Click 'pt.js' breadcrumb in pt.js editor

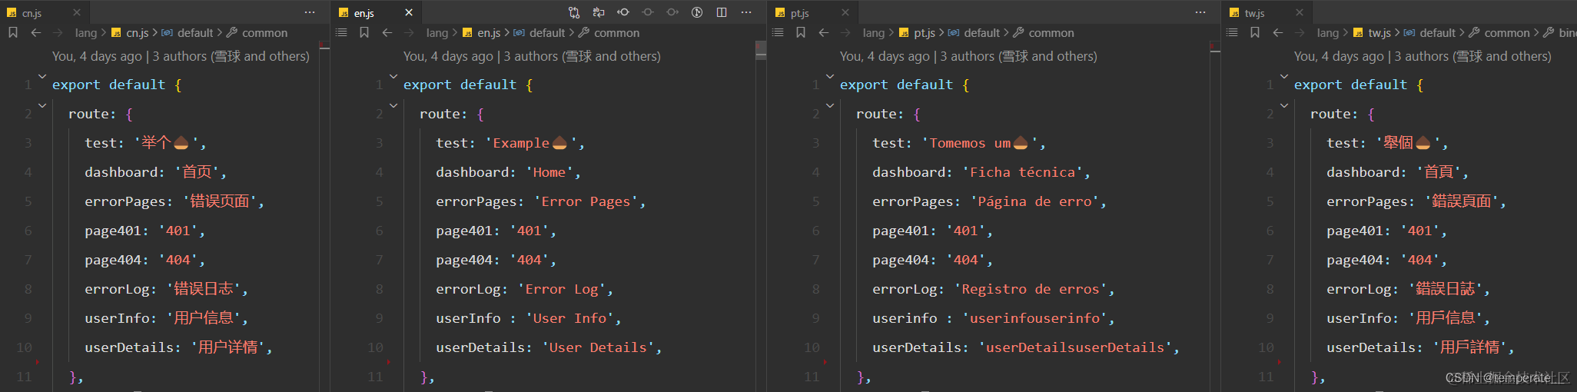click(925, 33)
